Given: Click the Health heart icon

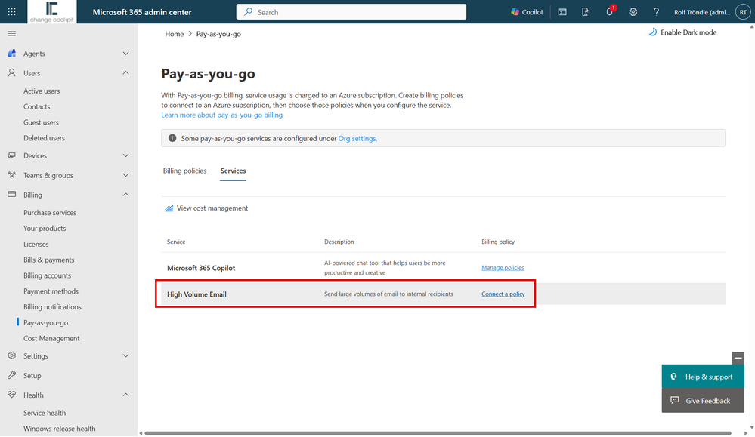Looking at the screenshot, I should point(11,395).
